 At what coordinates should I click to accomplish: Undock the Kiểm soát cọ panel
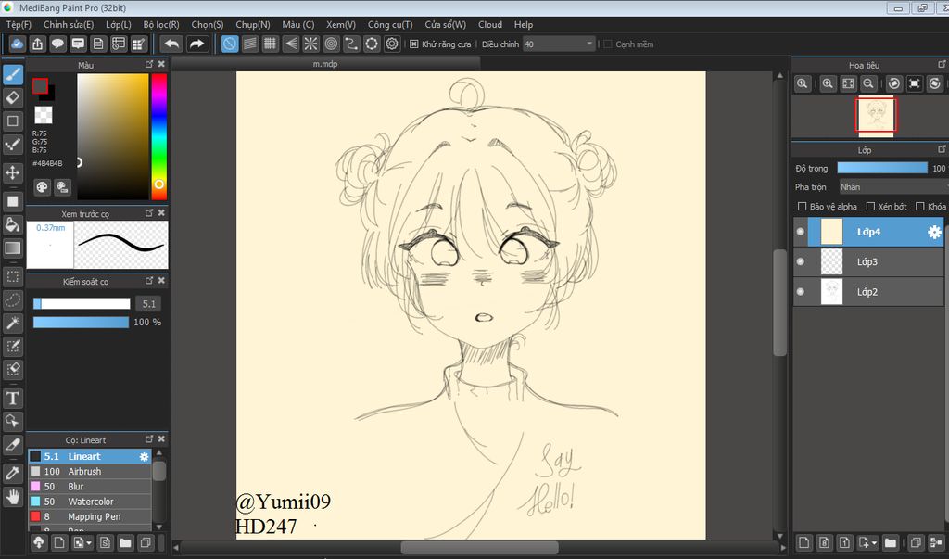pyautogui.click(x=149, y=280)
